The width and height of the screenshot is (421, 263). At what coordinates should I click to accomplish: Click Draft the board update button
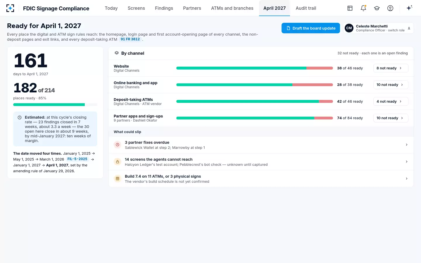coord(311,28)
